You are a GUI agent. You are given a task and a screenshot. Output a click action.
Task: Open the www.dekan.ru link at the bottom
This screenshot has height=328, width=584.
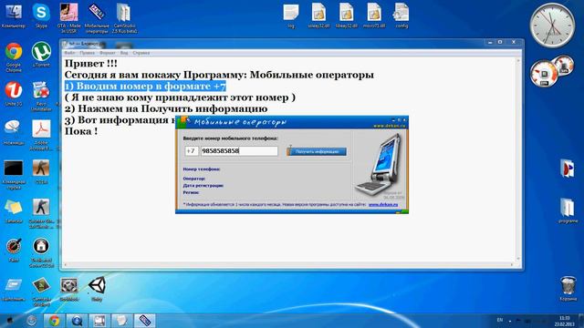[383, 204]
